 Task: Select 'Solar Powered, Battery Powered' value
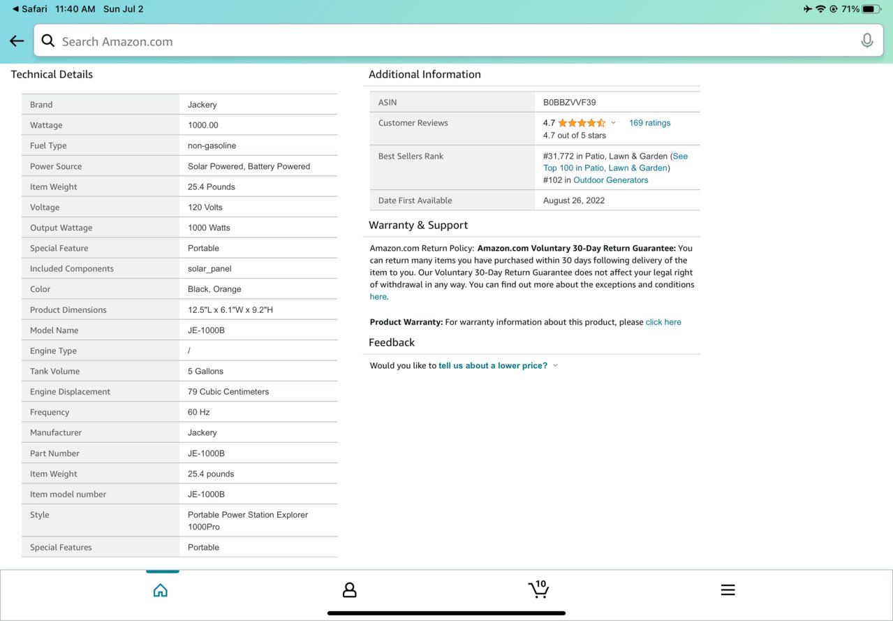click(249, 166)
